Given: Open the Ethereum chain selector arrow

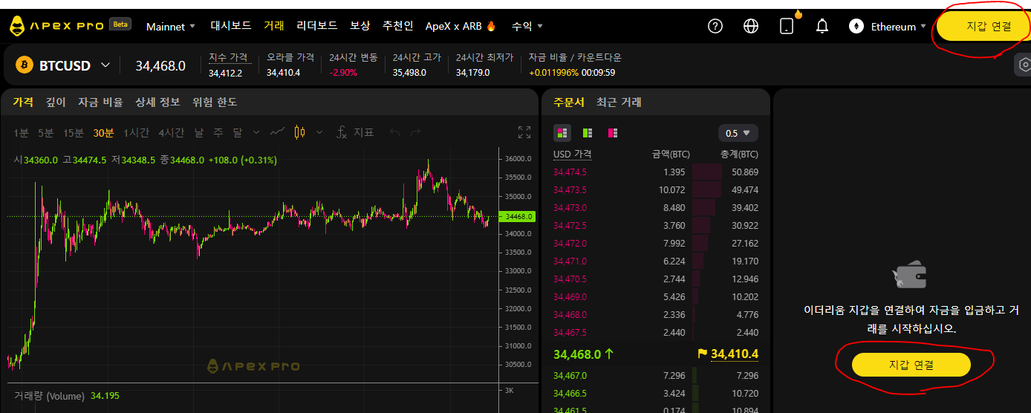Looking at the screenshot, I should 923,27.
